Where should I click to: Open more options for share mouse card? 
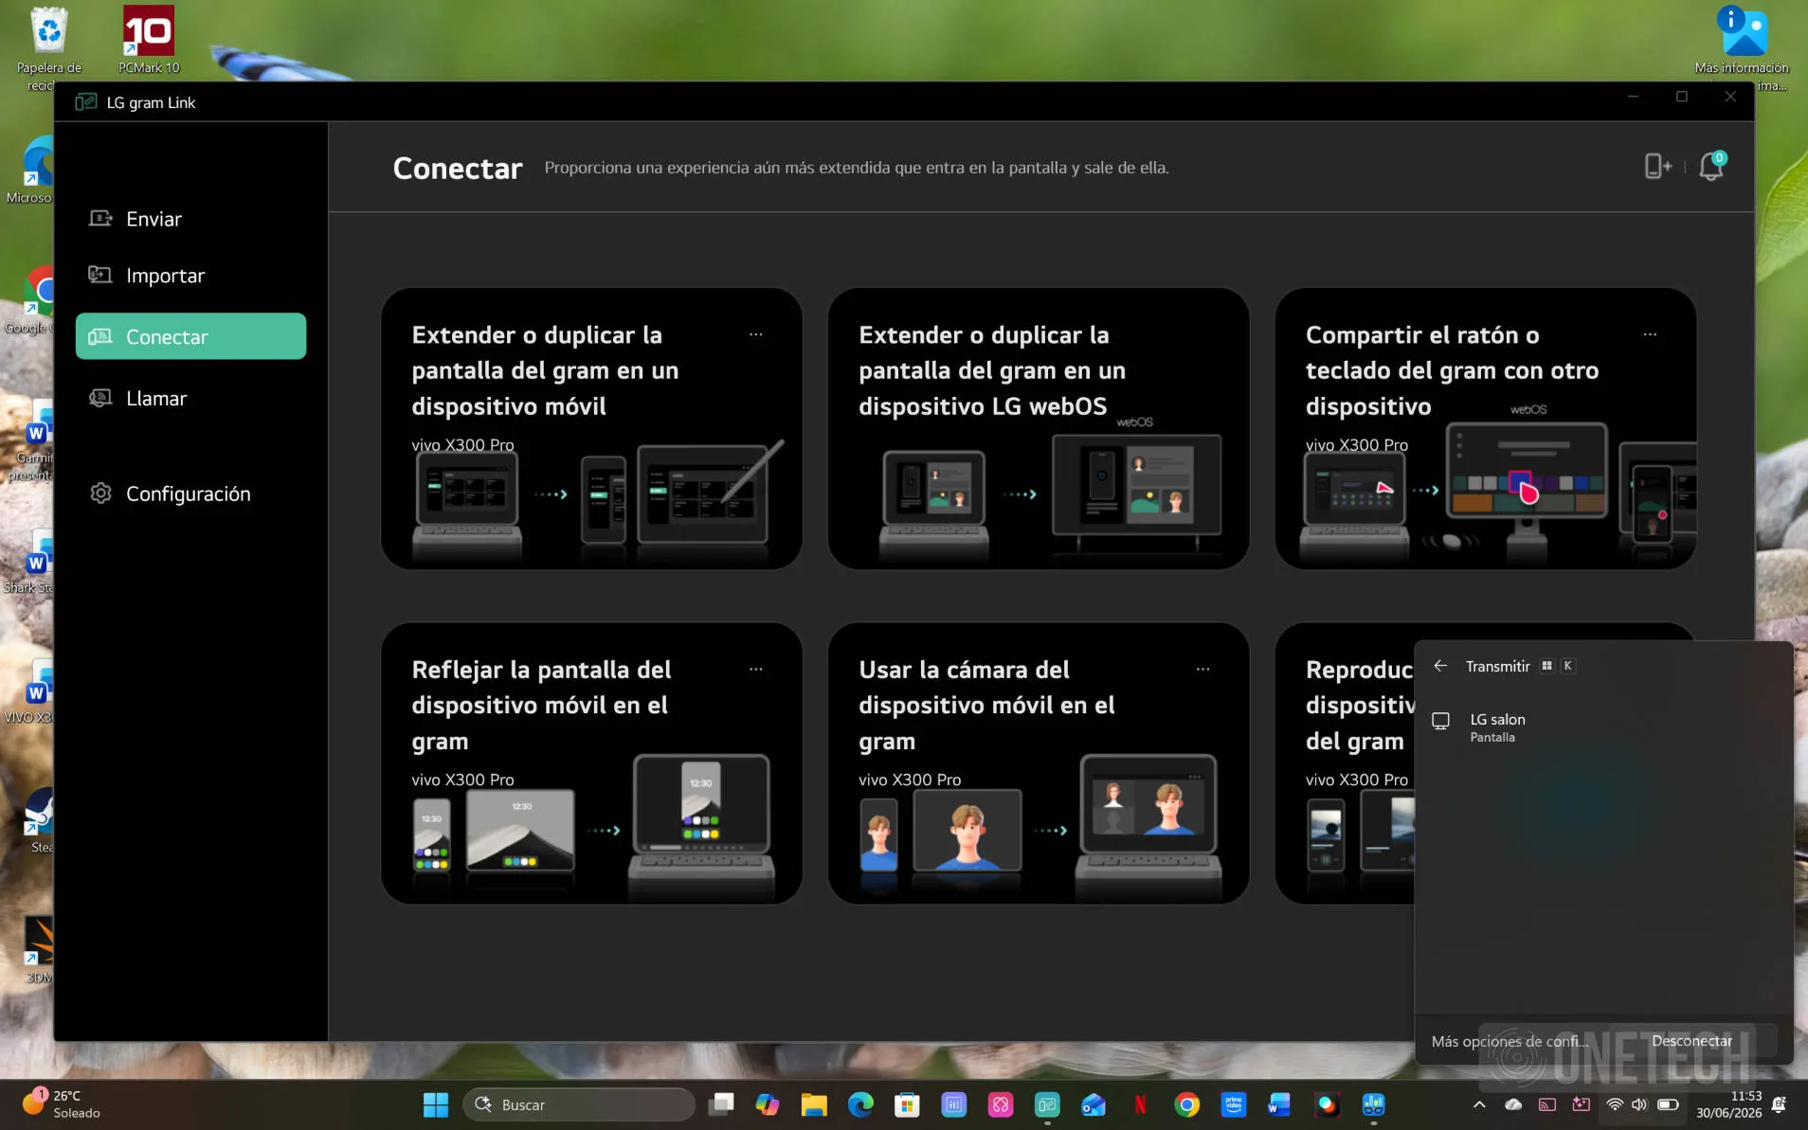tap(1650, 334)
